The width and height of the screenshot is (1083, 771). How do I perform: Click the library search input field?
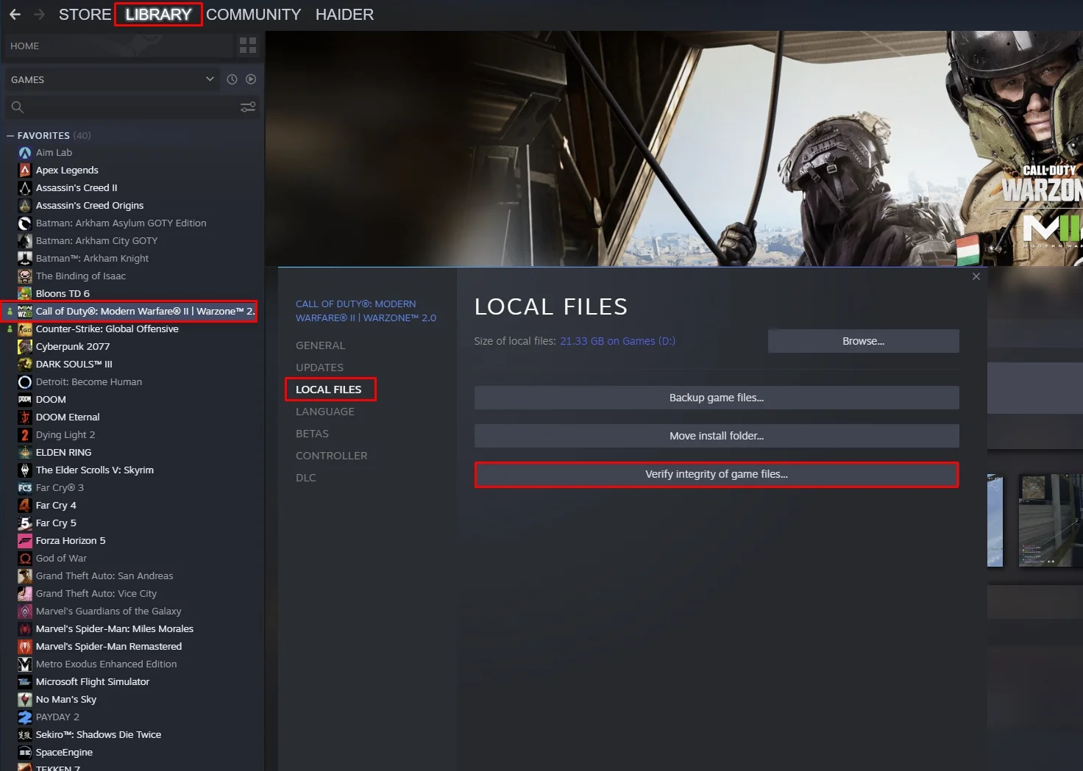pyautogui.click(x=131, y=107)
